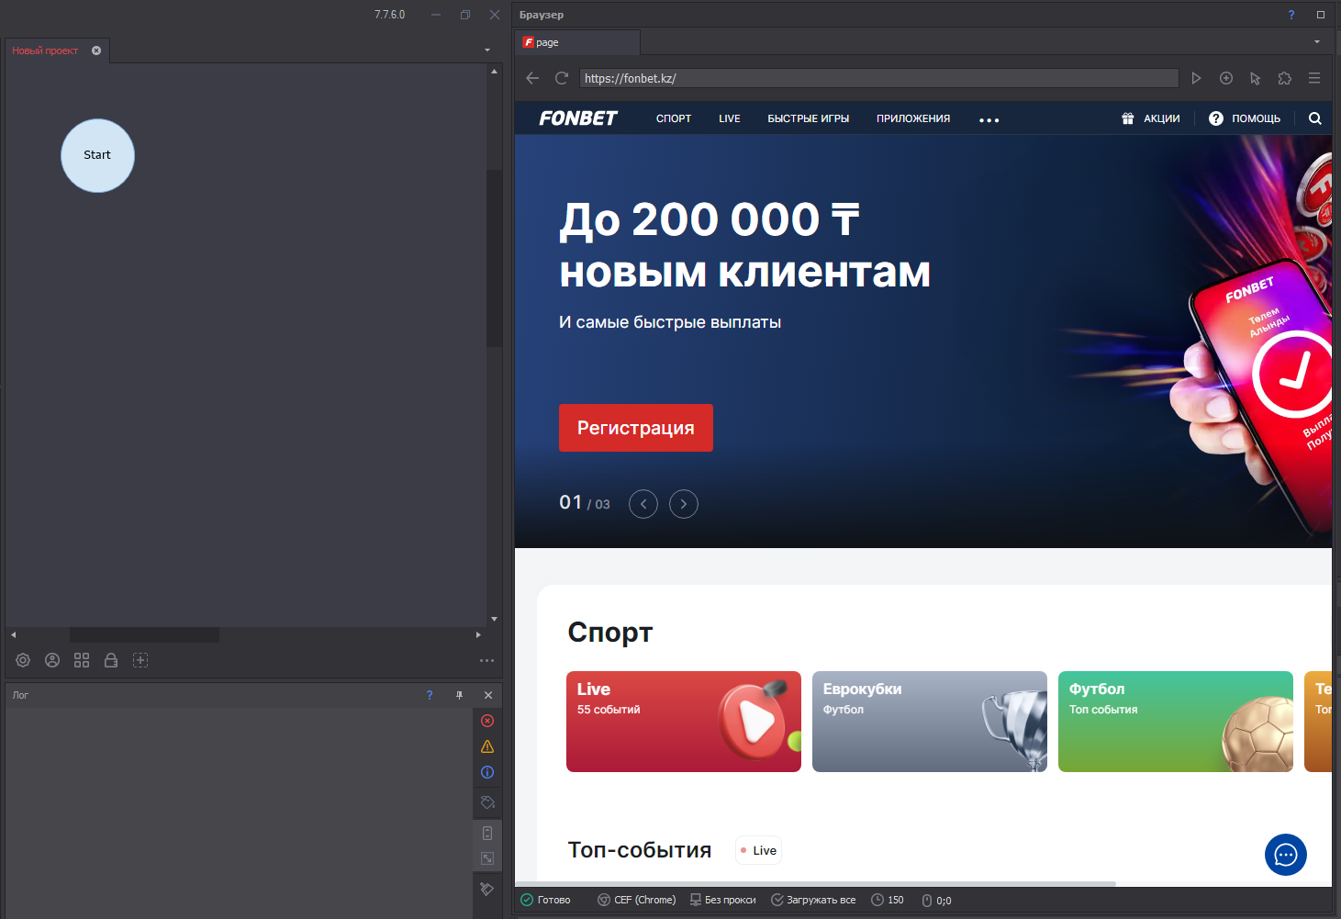
Task: Open АКЦИИ promotions link
Action: pyautogui.click(x=1151, y=118)
